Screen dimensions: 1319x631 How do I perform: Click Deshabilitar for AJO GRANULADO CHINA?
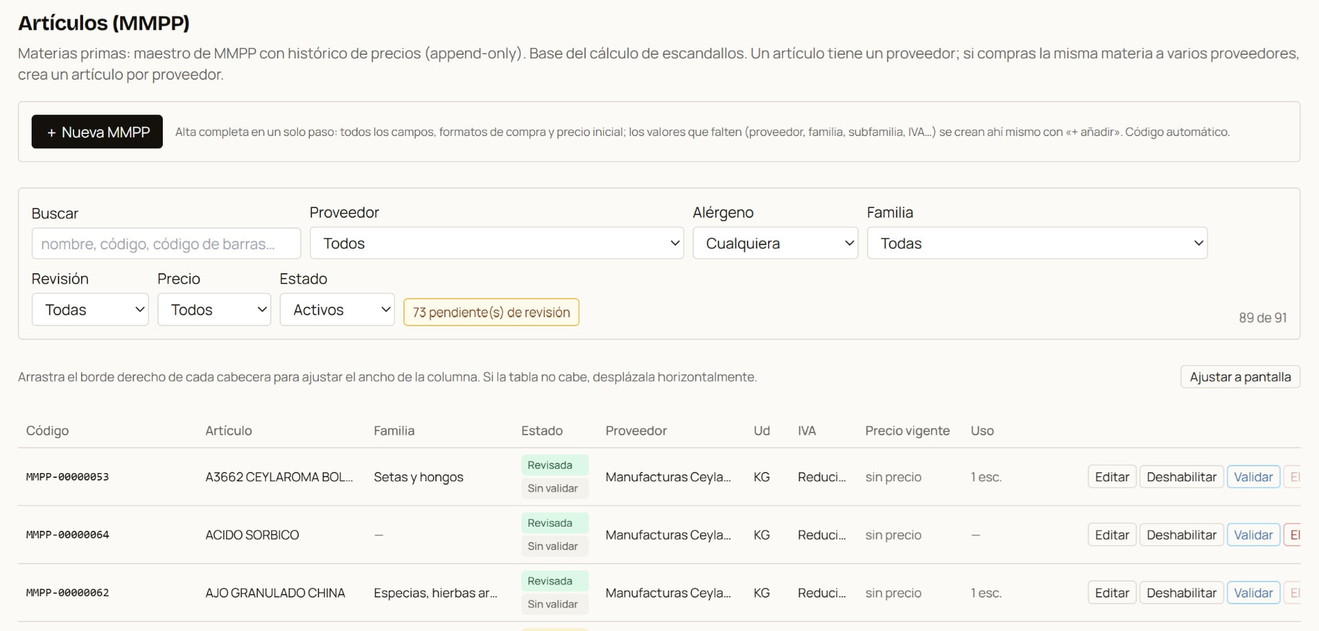(x=1182, y=593)
